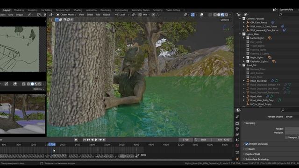Click the LanternLight lamp data icon
299x168 pixels.
click(x=270, y=38)
